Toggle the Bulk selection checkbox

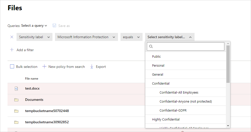(x=12, y=67)
